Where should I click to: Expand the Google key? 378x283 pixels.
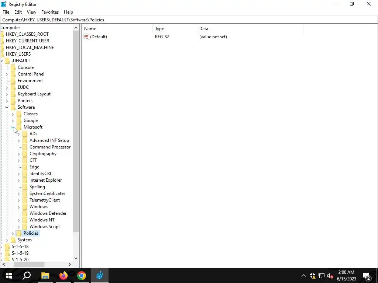click(x=13, y=120)
